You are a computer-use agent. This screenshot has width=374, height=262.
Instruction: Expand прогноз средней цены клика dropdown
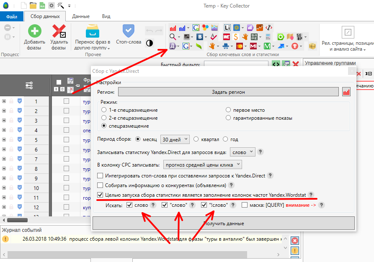[202, 164]
